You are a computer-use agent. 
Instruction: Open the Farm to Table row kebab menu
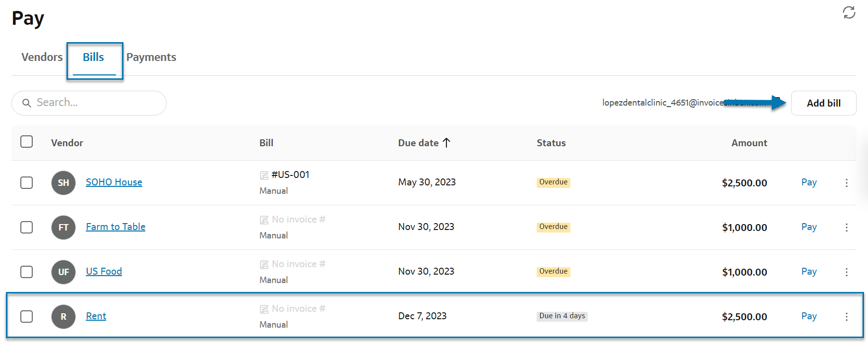pyautogui.click(x=847, y=227)
